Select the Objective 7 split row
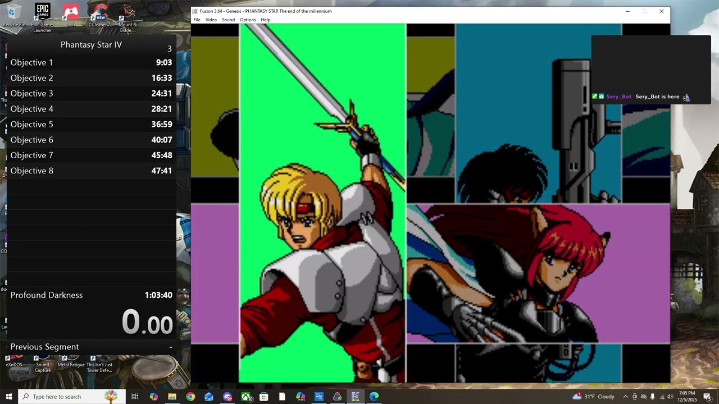This screenshot has height=404, width=719. (x=91, y=155)
